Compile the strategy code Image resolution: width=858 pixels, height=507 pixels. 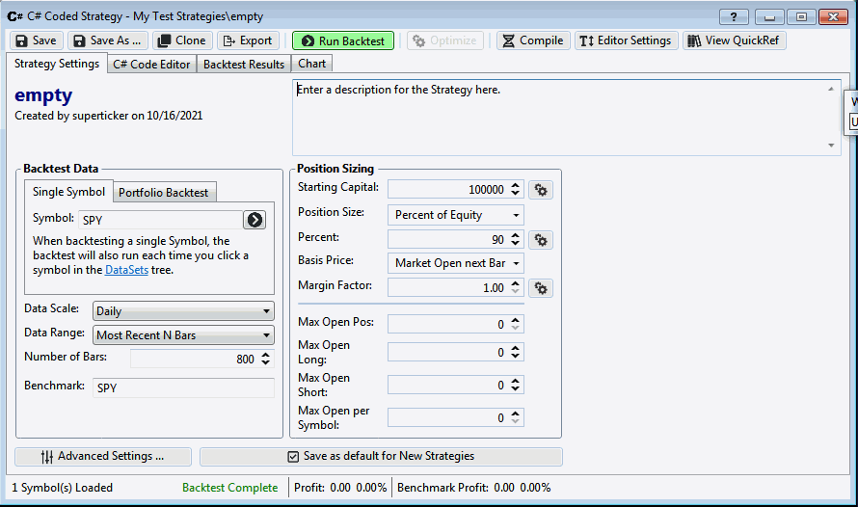pyautogui.click(x=531, y=40)
